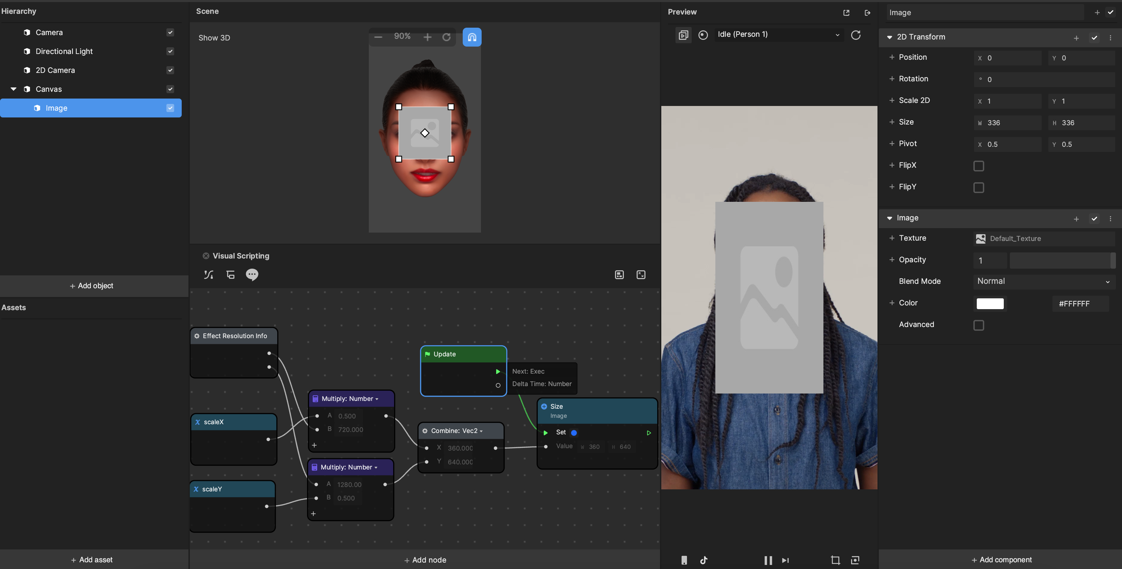1122x569 pixels.
Task: Open the 2D Transform component options menu
Action: coord(1110,38)
